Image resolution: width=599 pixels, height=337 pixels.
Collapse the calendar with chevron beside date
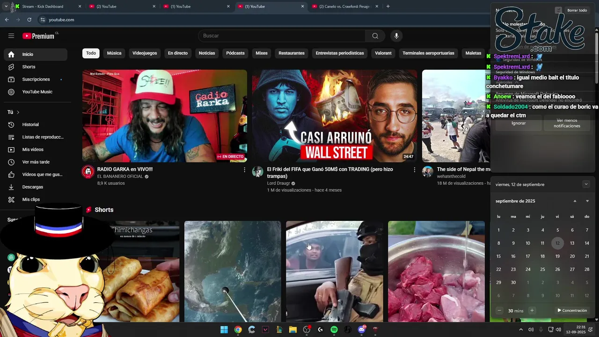(x=586, y=184)
